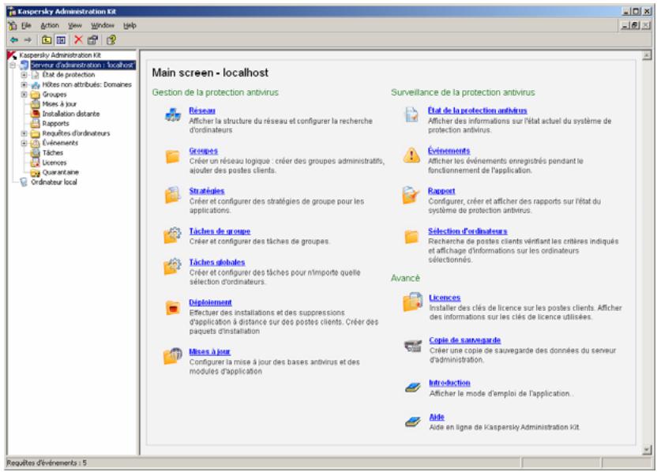Image resolution: width=657 pixels, height=472 pixels.
Task: Click the Stratégies document icon
Action: click(x=173, y=195)
